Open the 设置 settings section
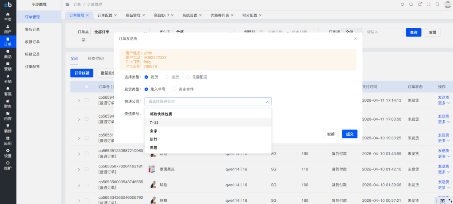Screen dimensions: 453x204 [8, 153]
